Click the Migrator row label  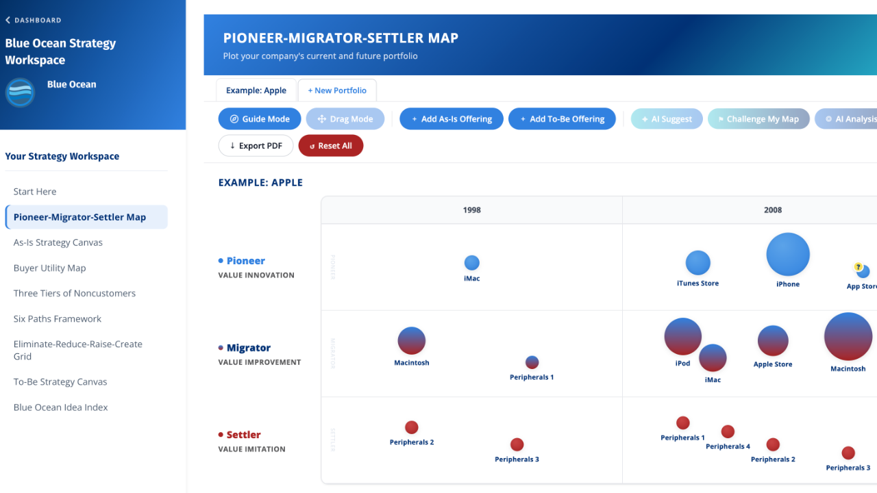249,348
